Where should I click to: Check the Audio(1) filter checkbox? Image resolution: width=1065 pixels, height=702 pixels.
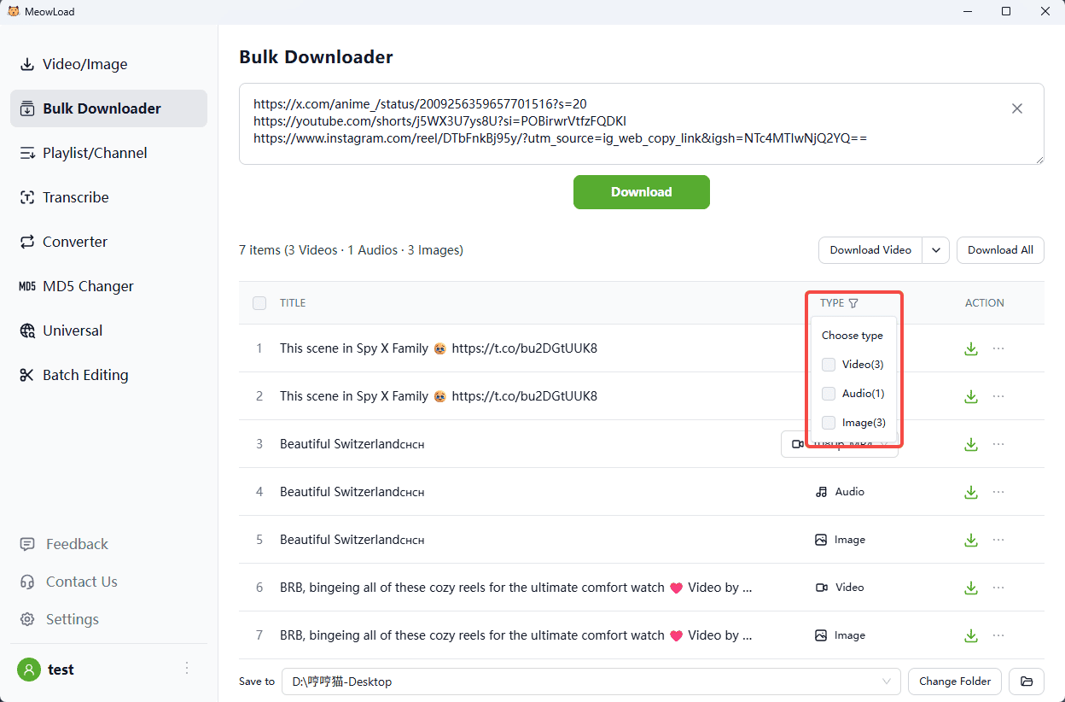[829, 394]
